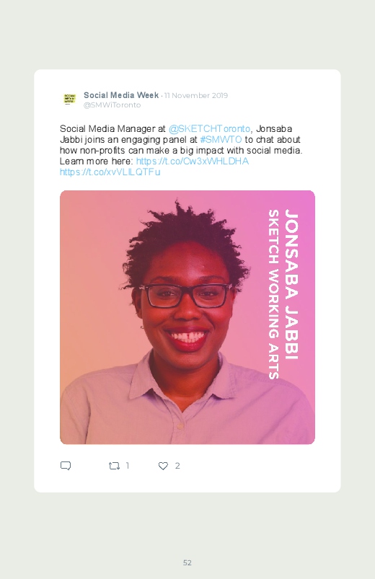Click the tweet body text

(x=181, y=150)
